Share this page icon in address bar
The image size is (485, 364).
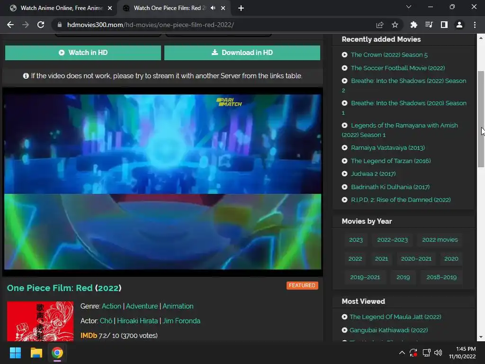379,25
